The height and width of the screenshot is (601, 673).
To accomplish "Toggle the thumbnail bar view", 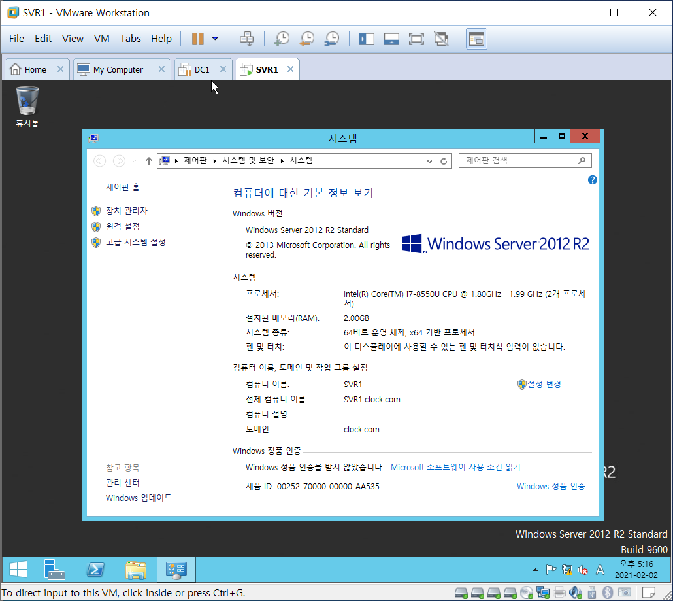I will 391,39.
